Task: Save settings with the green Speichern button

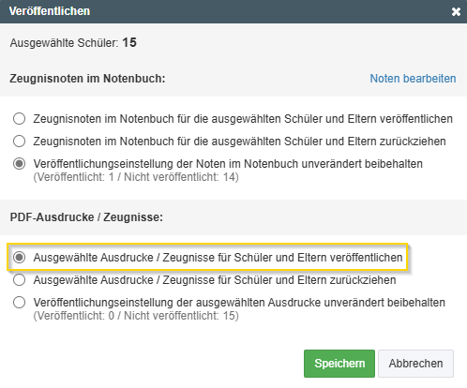Action: (x=339, y=364)
